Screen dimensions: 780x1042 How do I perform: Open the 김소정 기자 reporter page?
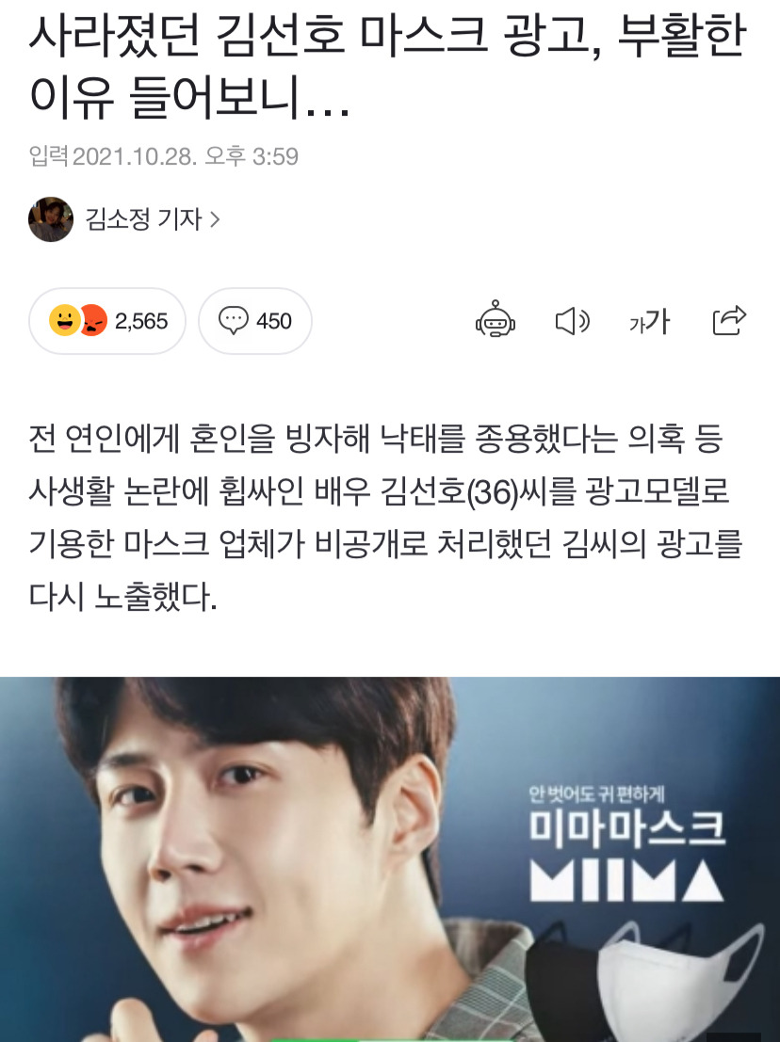click(143, 219)
